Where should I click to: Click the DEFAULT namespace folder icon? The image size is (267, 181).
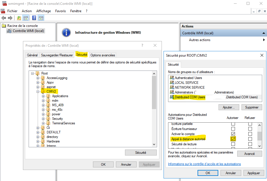[43, 132]
